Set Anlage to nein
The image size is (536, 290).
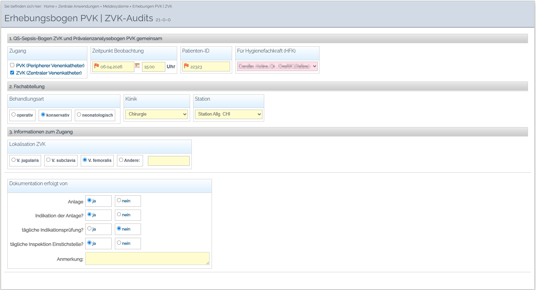pos(119,201)
